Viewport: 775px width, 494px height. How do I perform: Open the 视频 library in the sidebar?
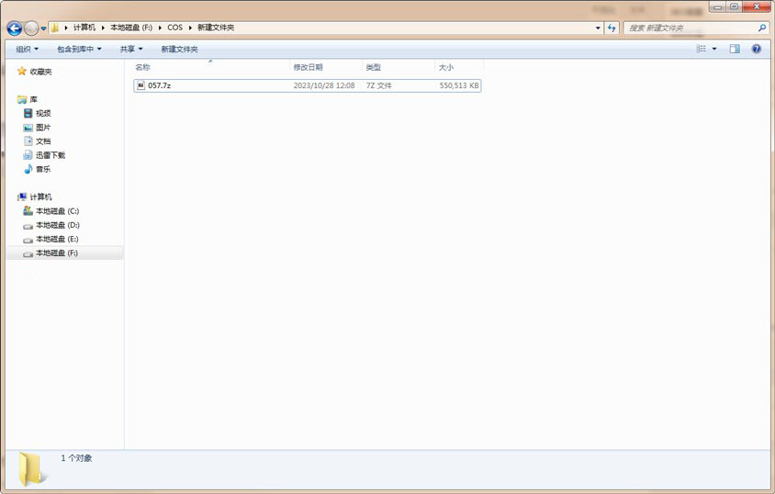pos(43,113)
